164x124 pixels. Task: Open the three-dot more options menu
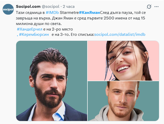(156, 7)
